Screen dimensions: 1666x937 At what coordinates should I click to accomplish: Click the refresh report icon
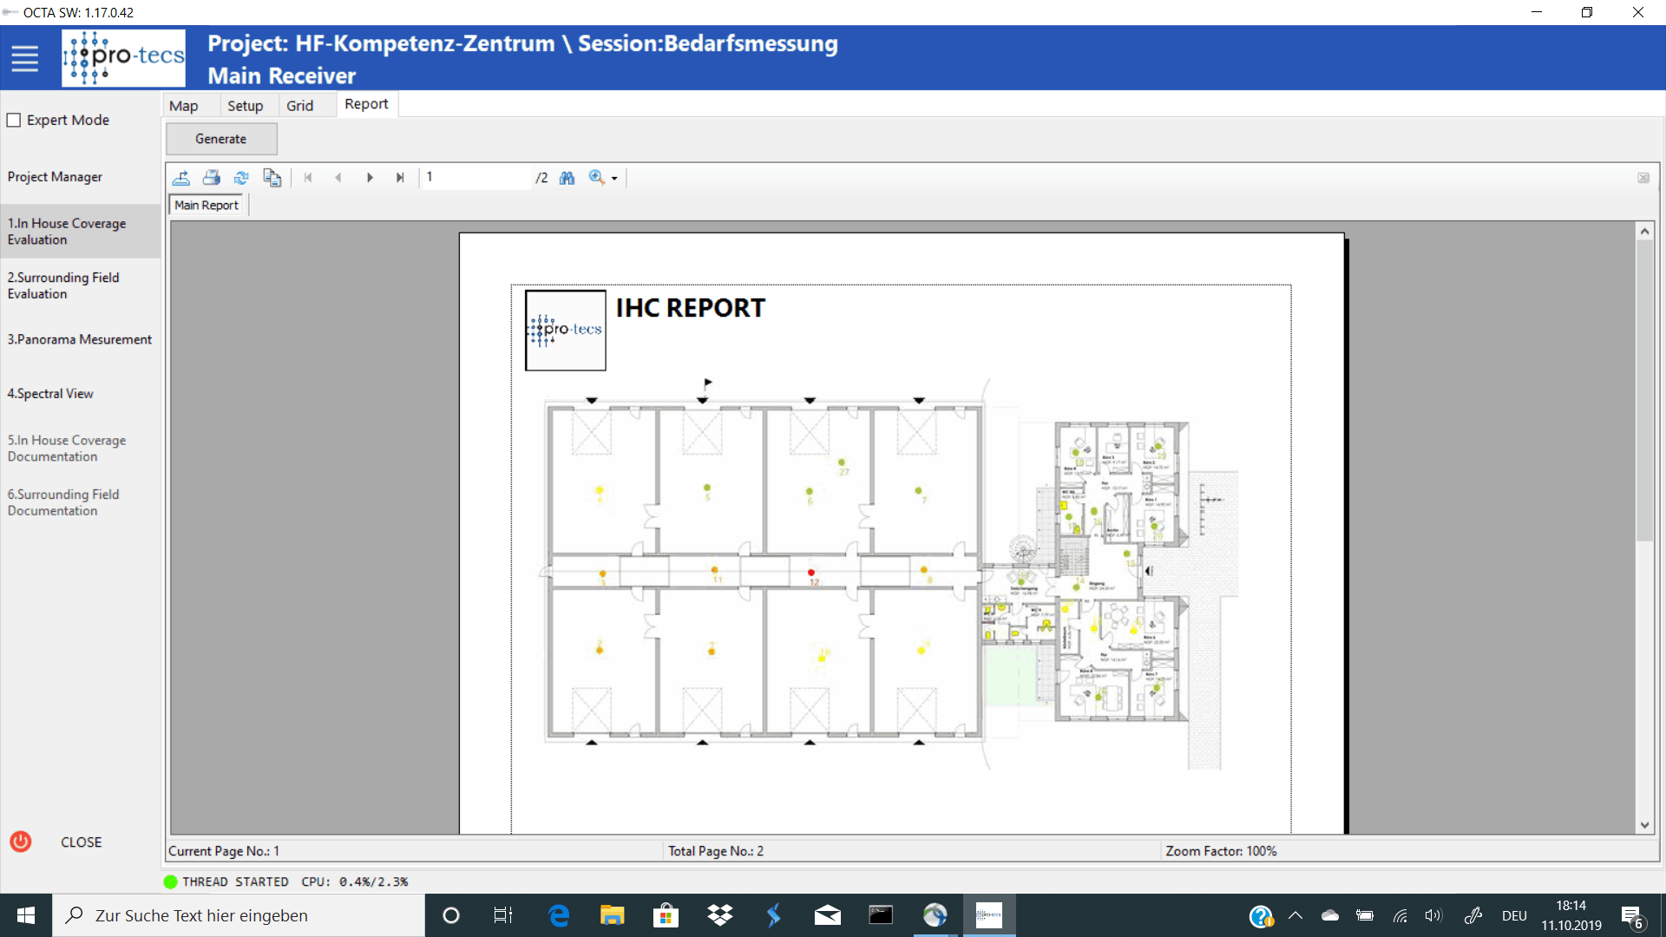click(x=241, y=178)
